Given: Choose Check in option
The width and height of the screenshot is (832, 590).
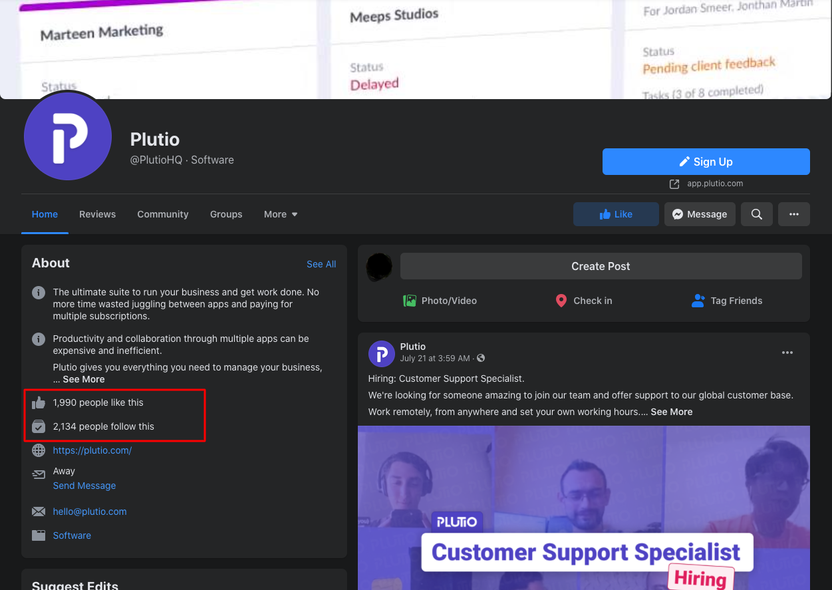Looking at the screenshot, I should tap(583, 301).
